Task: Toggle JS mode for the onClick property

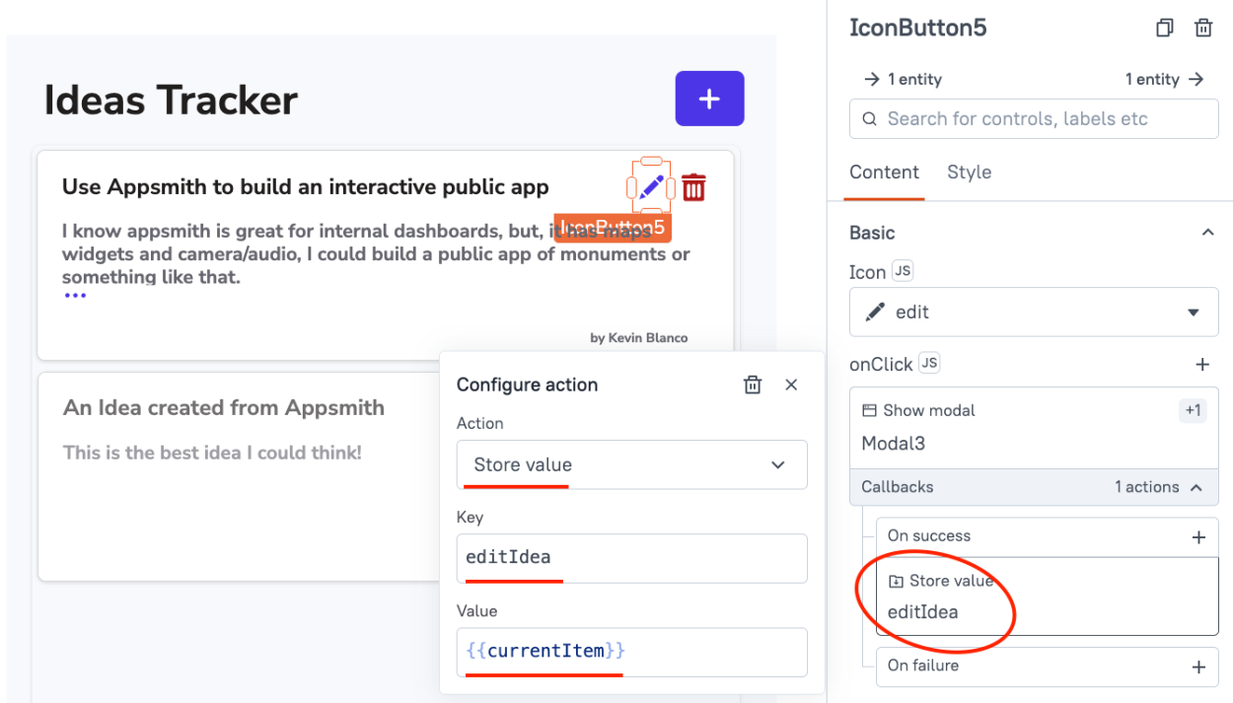Action: pos(928,363)
